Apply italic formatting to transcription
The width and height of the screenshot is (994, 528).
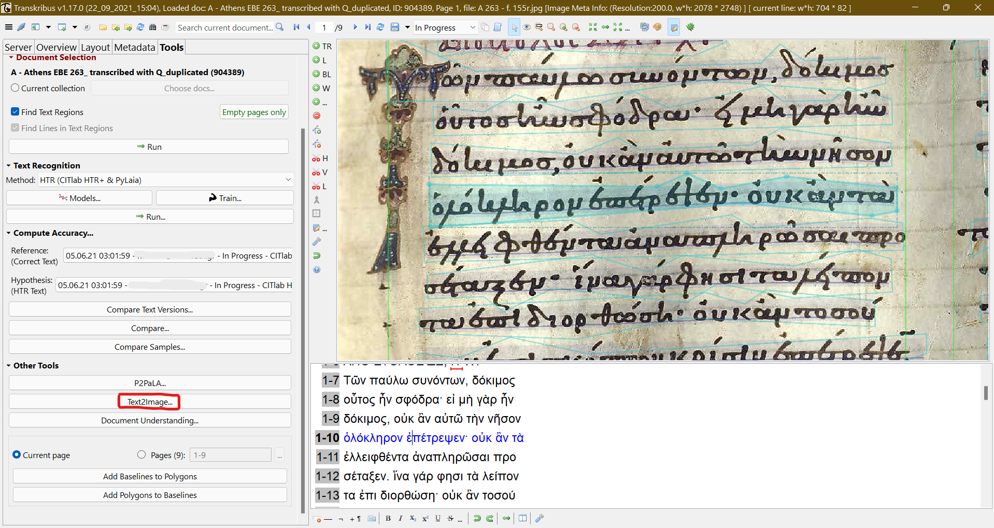coord(400,518)
